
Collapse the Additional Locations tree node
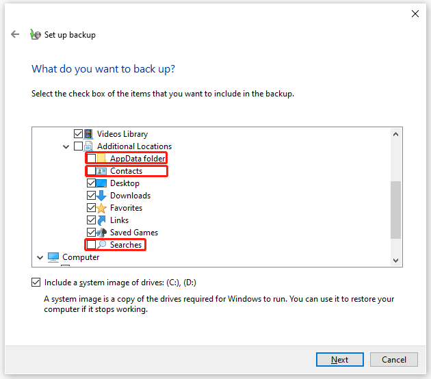[x=66, y=146]
